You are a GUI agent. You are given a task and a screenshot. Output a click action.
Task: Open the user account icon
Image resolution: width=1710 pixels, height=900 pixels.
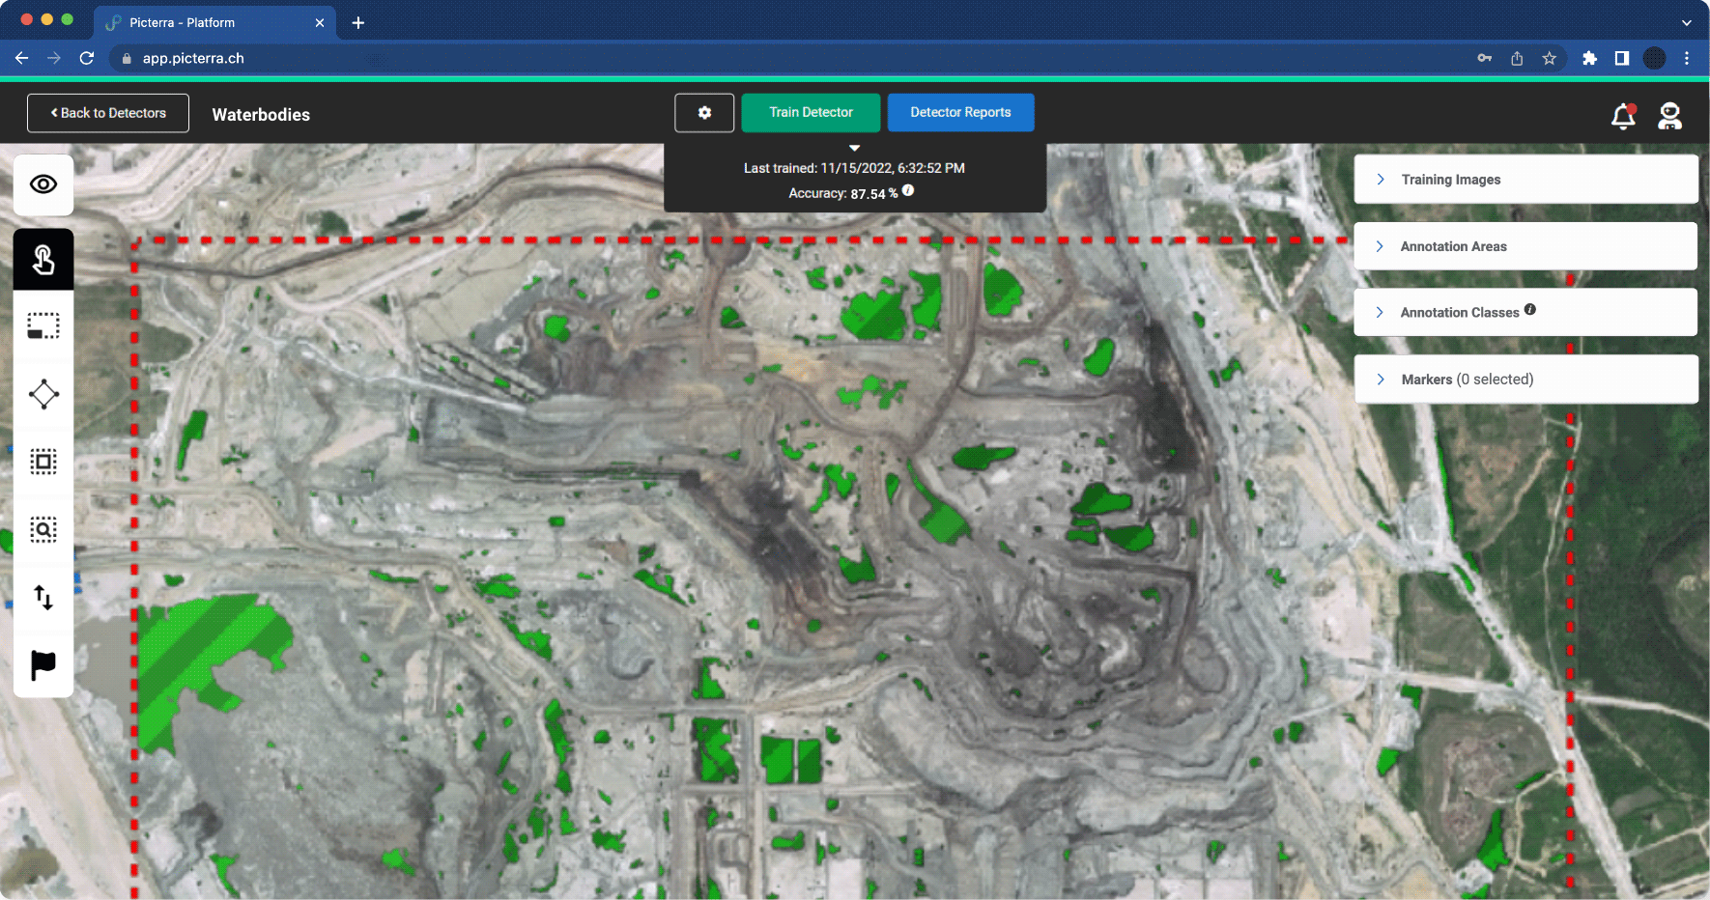point(1669,116)
